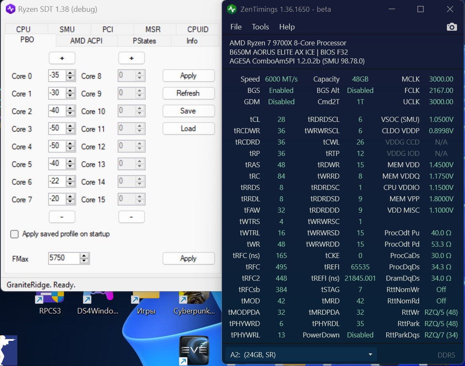
Task: Click the plus button above Core 8
Action: (131, 58)
